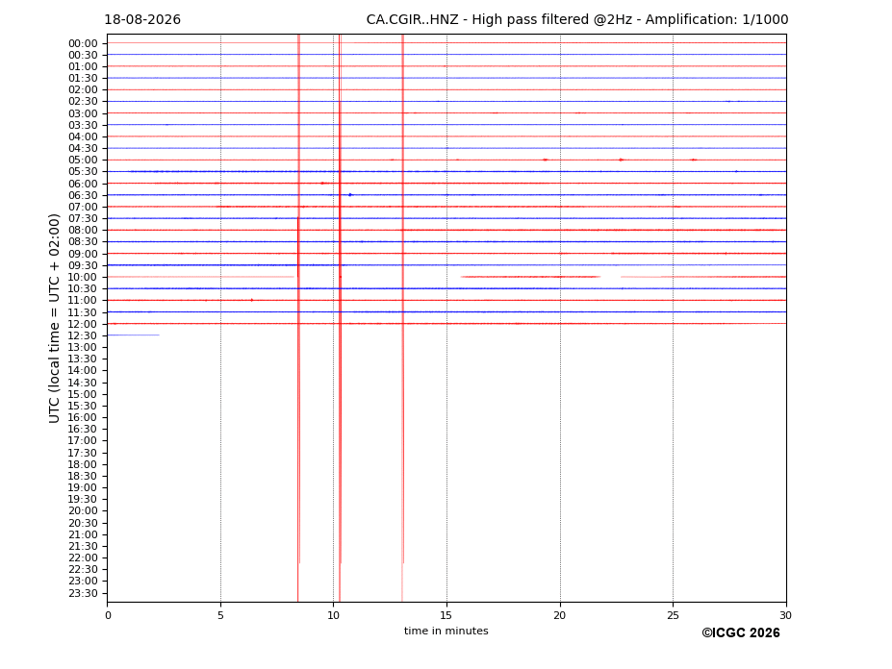Click the 09:30 time row label
Image resolution: width=892 pixels, height=669 pixels.
pyautogui.click(x=83, y=265)
